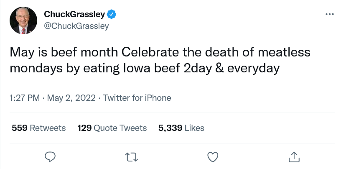Retweet this tweet using the arrows icon
341x169 pixels.
(132, 157)
